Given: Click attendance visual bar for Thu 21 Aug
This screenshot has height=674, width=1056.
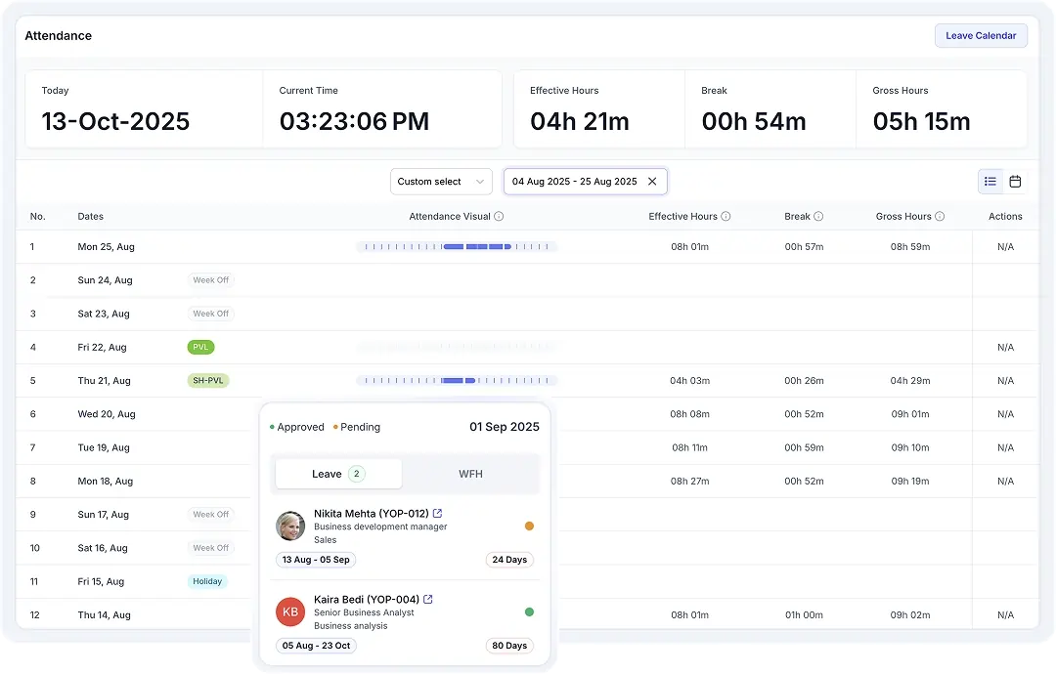Looking at the screenshot, I should click(457, 381).
